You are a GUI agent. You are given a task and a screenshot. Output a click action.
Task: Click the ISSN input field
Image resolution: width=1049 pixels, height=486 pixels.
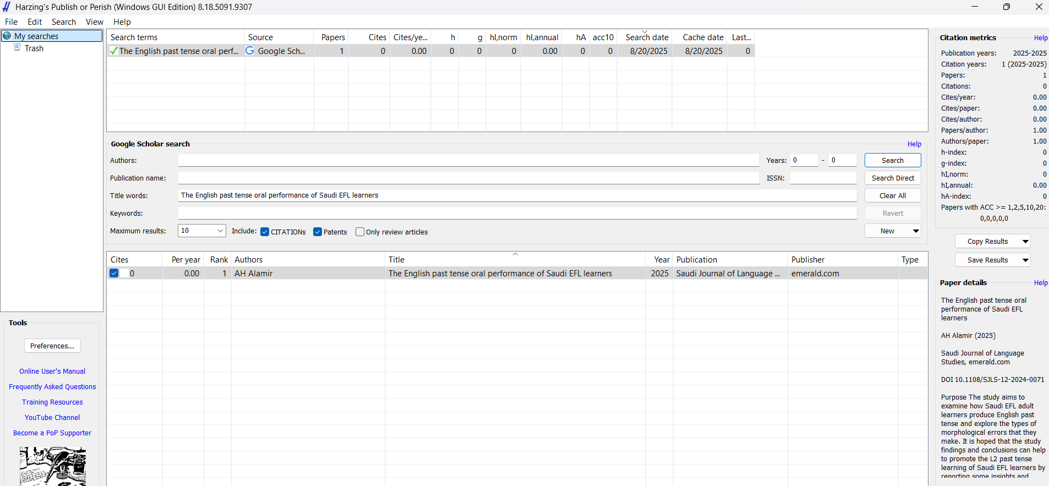(823, 178)
